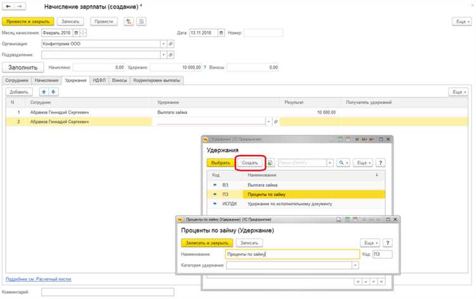The width and height of the screenshot is (476, 299).
Task: Open the Организация linked item icon
Action: (170, 44)
